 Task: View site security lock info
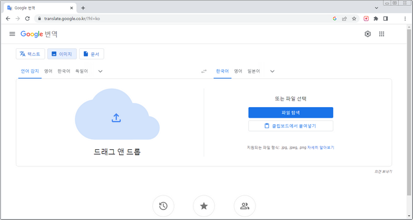(x=40, y=18)
